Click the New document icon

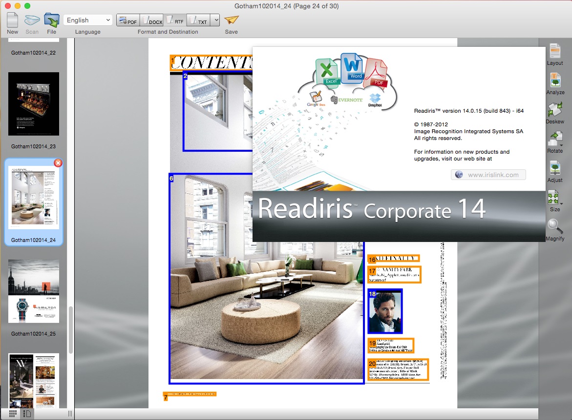(12, 20)
